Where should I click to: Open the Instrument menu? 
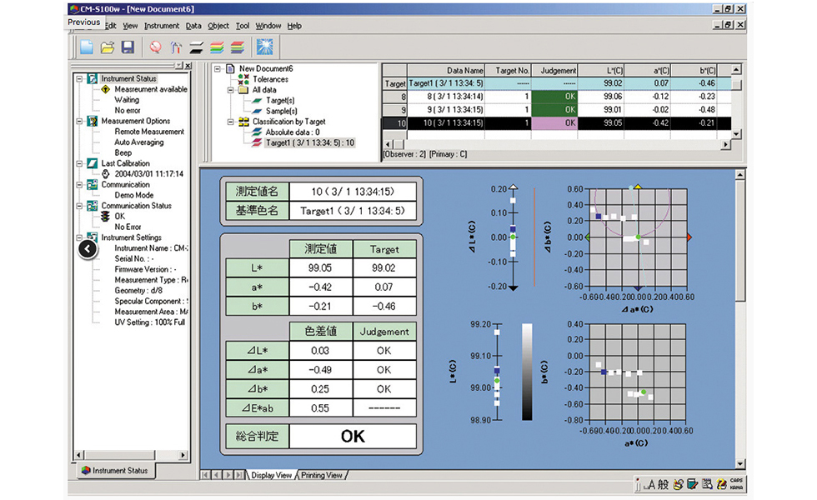162,26
